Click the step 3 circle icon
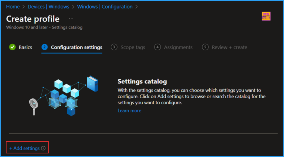Viewport: 284px width, 157px height. tap(114, 47)
